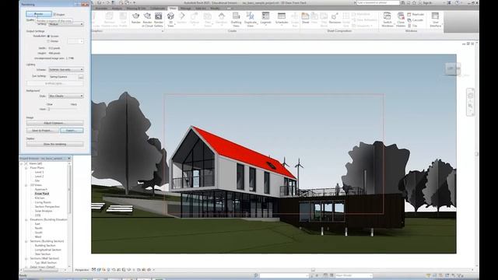
Task: Click the Cascade windows icon
Action: click(415, 20)
